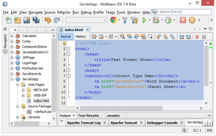Collapse the ServletApp project tree

click(x=12, y=79)
